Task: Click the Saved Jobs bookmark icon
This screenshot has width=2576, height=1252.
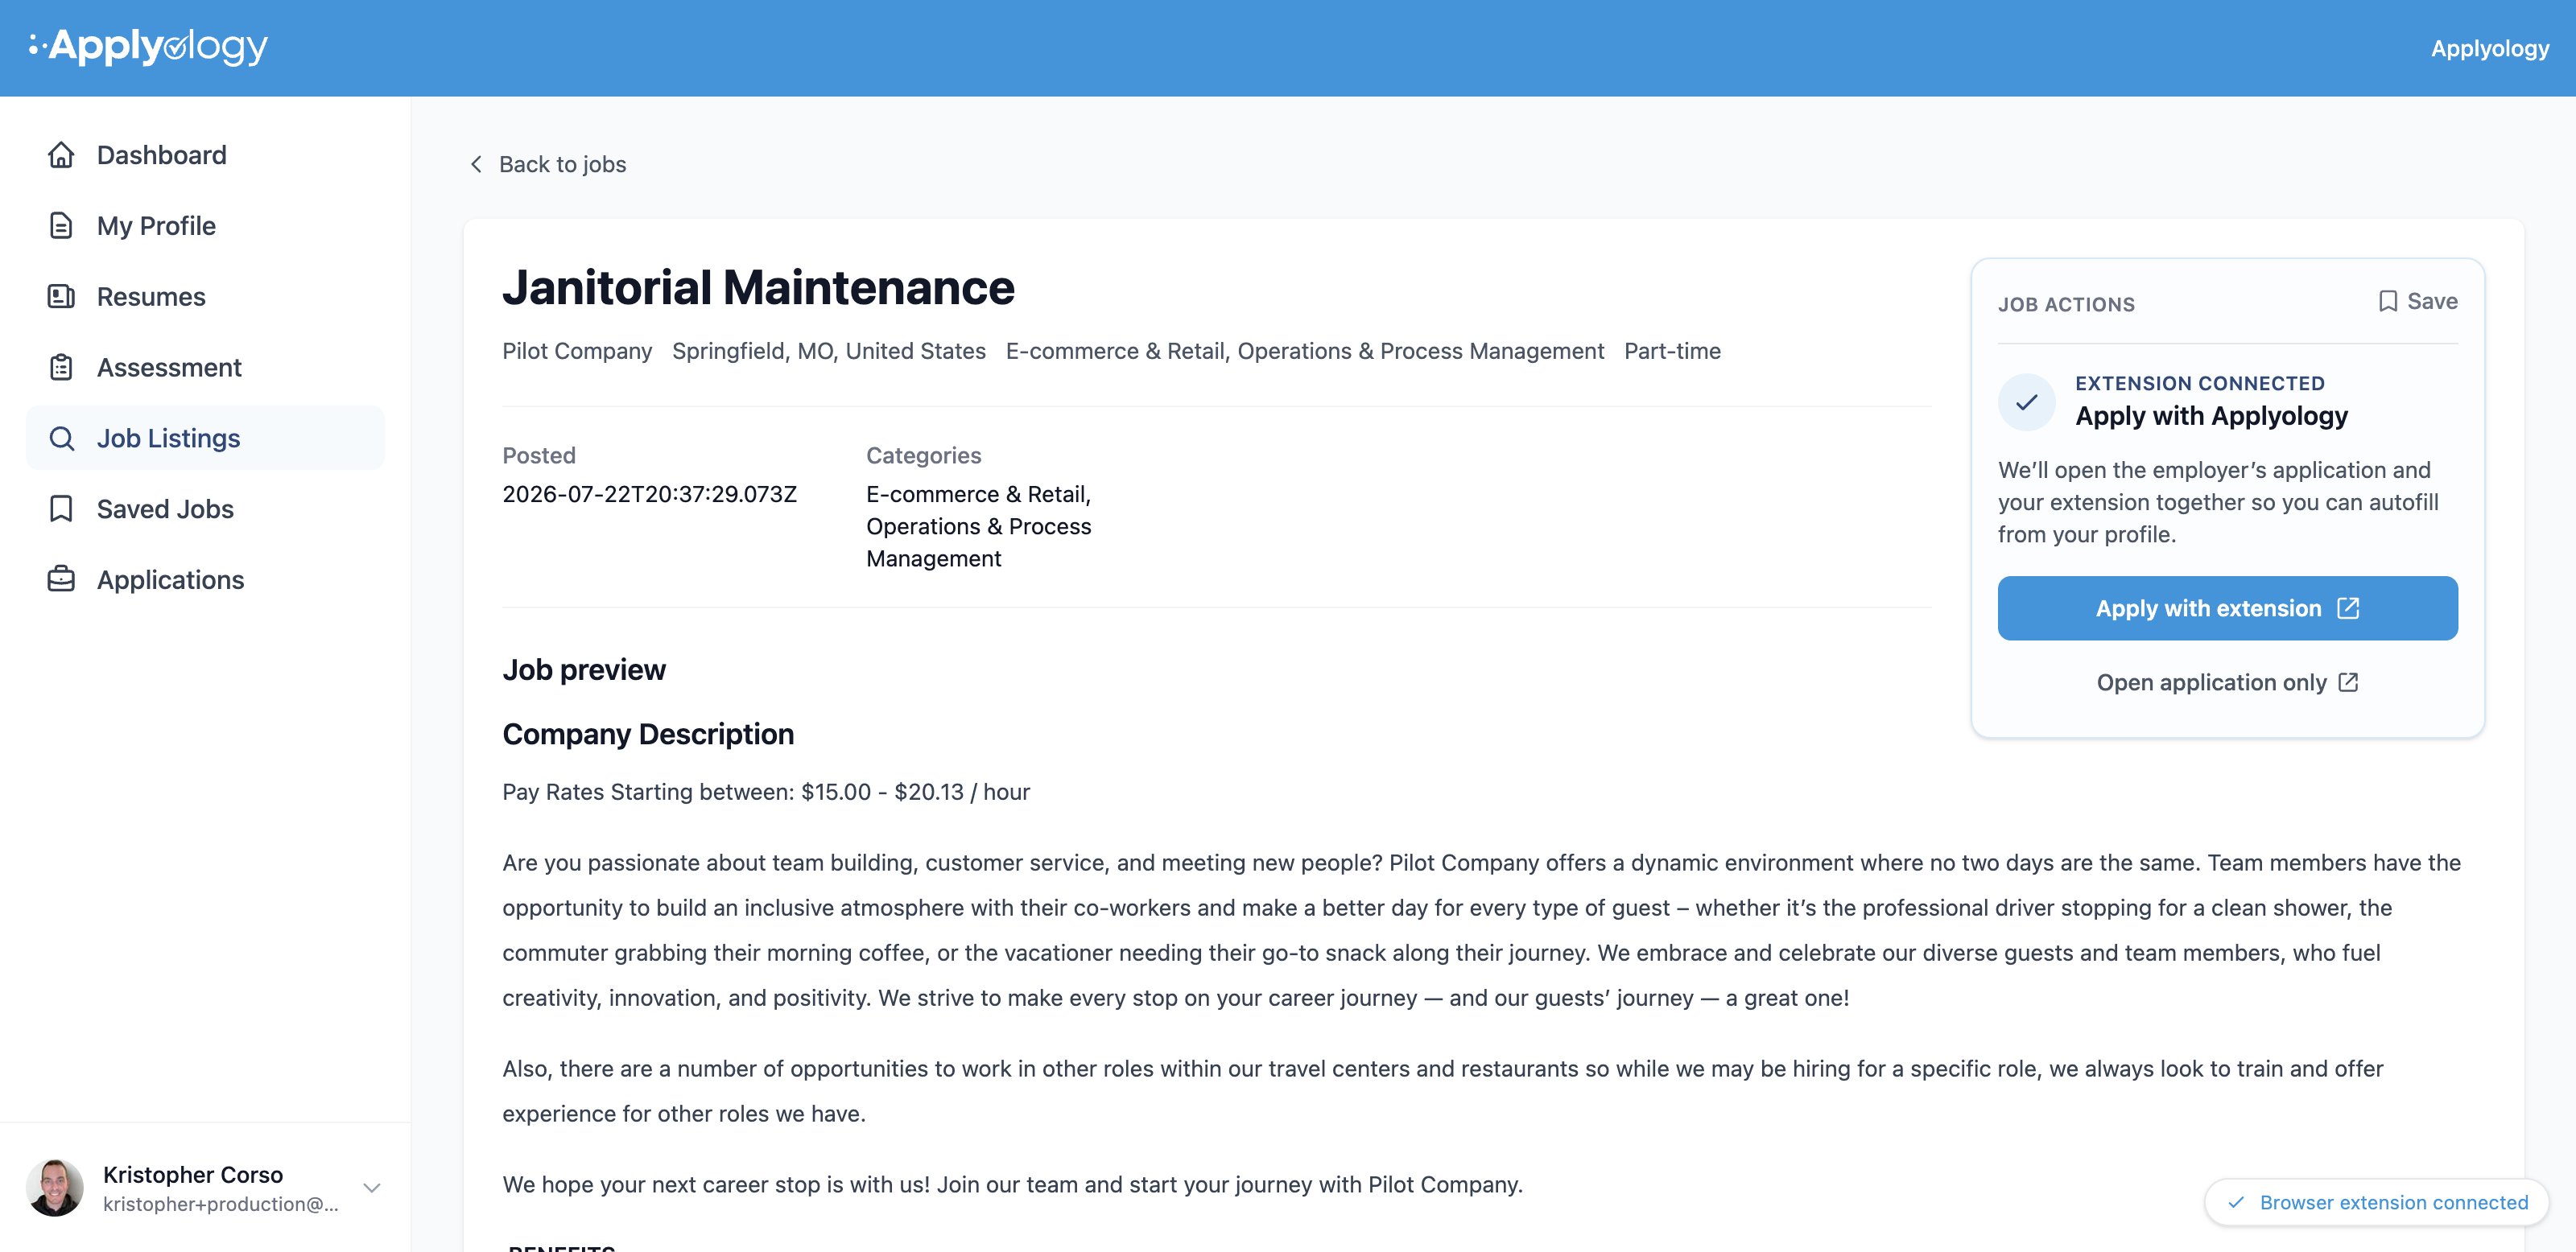Action: [x=61, y=509]
